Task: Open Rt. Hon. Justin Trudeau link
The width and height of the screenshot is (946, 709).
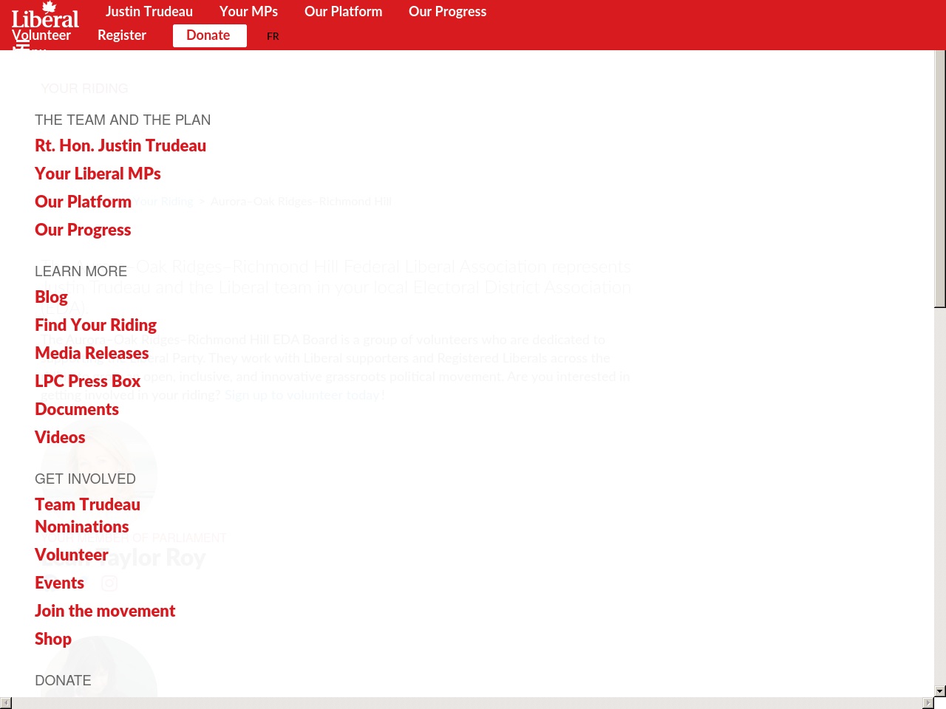Action: coord(120,145)
